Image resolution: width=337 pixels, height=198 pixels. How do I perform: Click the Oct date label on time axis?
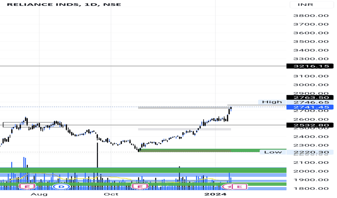click(x=111, y=194)
